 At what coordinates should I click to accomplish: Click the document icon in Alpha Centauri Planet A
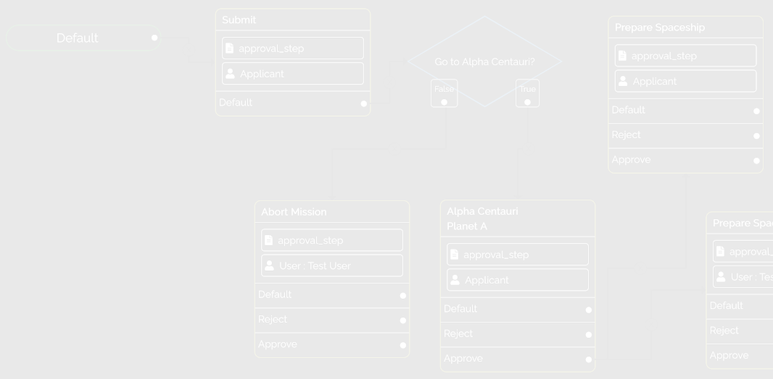(x=455, y=254)
